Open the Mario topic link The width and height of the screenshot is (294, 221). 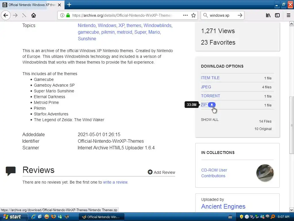coord(154,32)
